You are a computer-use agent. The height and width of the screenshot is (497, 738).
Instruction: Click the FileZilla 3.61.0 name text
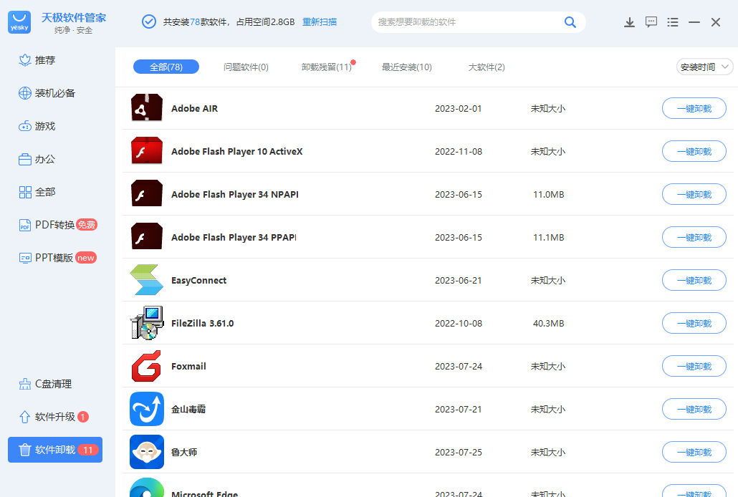[x=202, y=323]
